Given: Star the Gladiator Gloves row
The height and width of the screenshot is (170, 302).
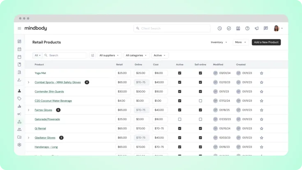Looking at the screenshot, I should [261, 138].
